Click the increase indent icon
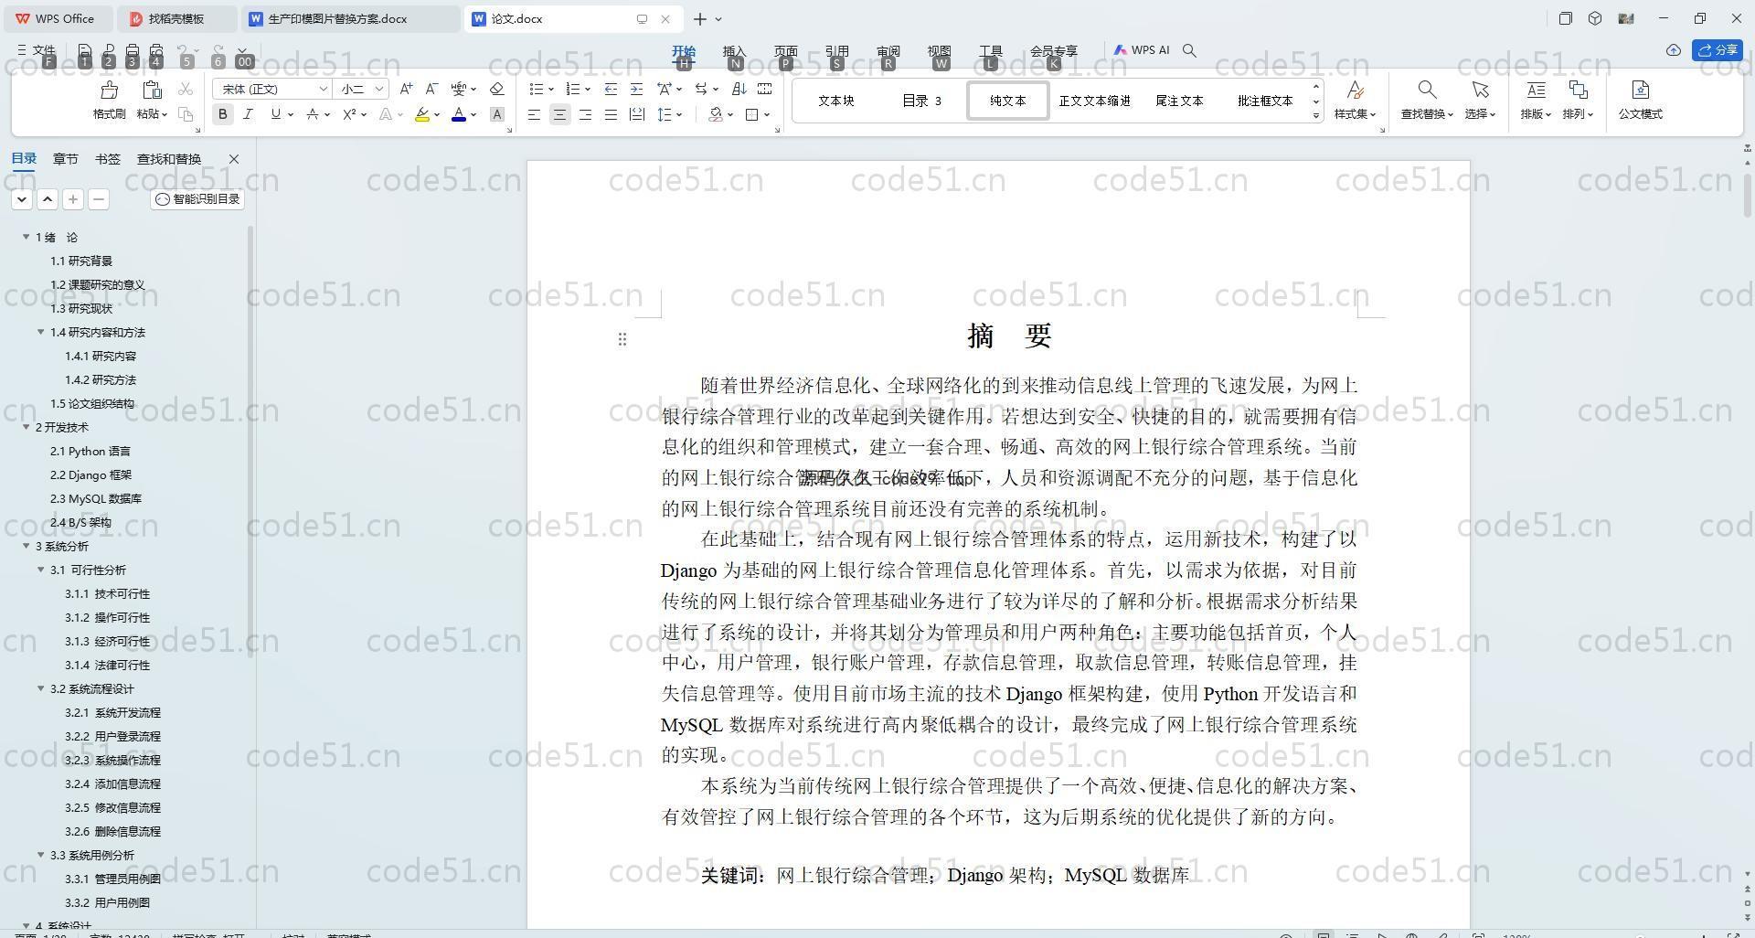Image resolution: width=1755 pixels, height=938 pixels. coord(636,89)
